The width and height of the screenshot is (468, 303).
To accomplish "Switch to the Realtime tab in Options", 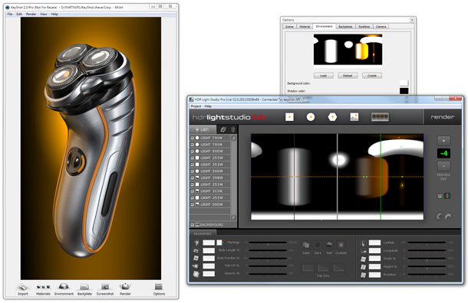I will pyautogui.click(x=364, y=27).
